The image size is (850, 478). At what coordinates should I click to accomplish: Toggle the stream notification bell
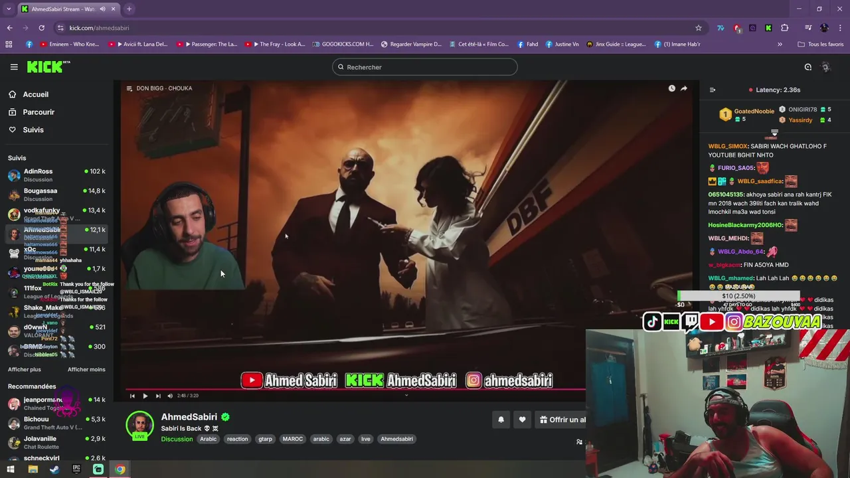tap(501, 420)
